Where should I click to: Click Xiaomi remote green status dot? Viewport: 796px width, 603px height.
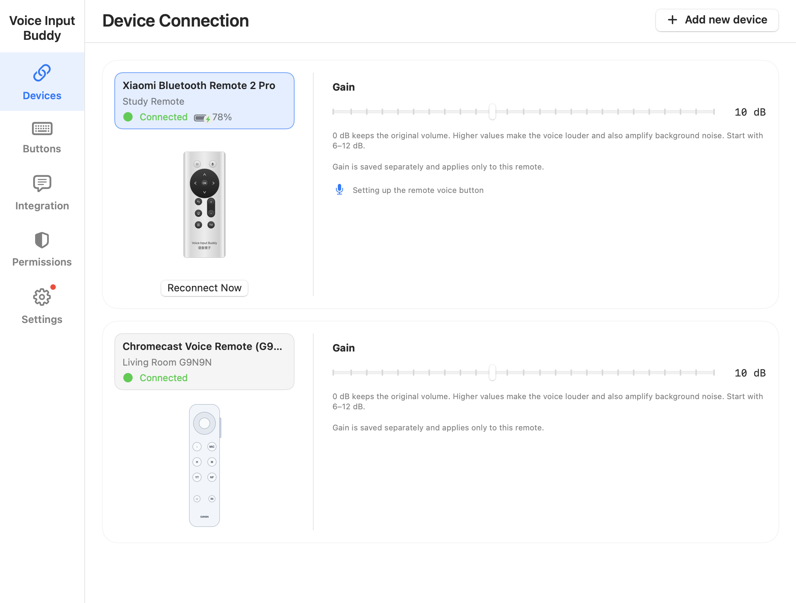click(128, 117)
